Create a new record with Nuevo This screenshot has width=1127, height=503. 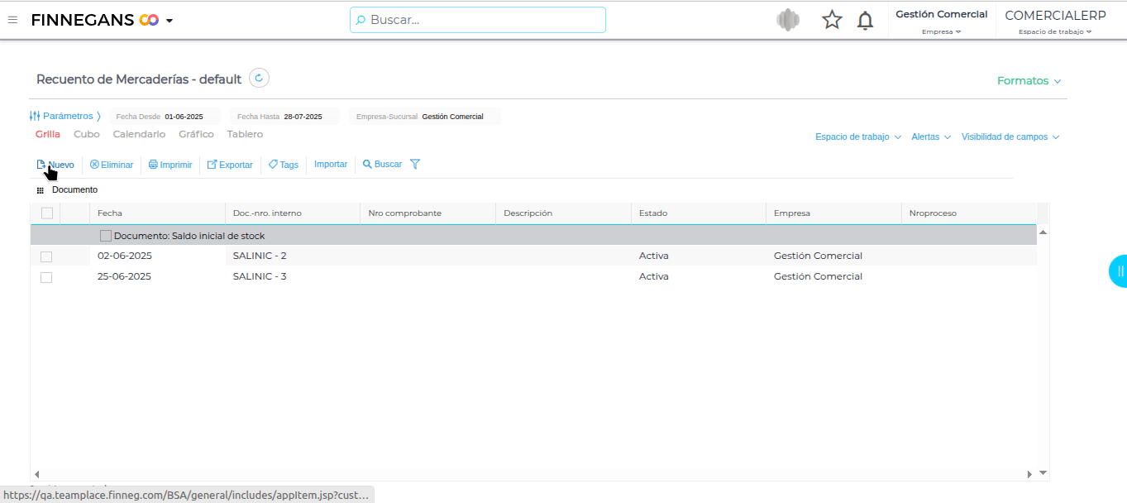(55, 165)
